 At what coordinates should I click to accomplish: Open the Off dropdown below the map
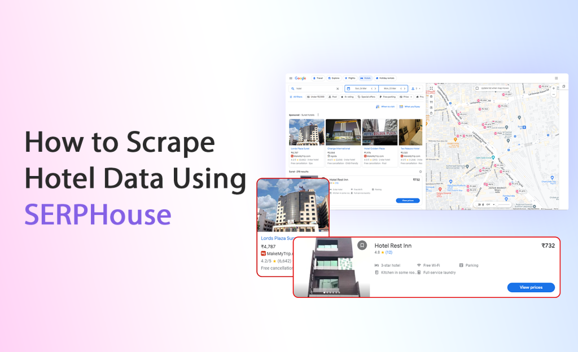[x=491, y=204]
